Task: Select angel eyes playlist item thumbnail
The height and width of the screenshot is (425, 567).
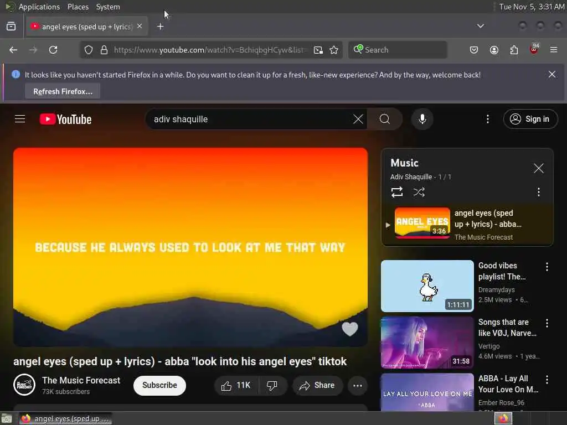Action: tap(422, 222)
